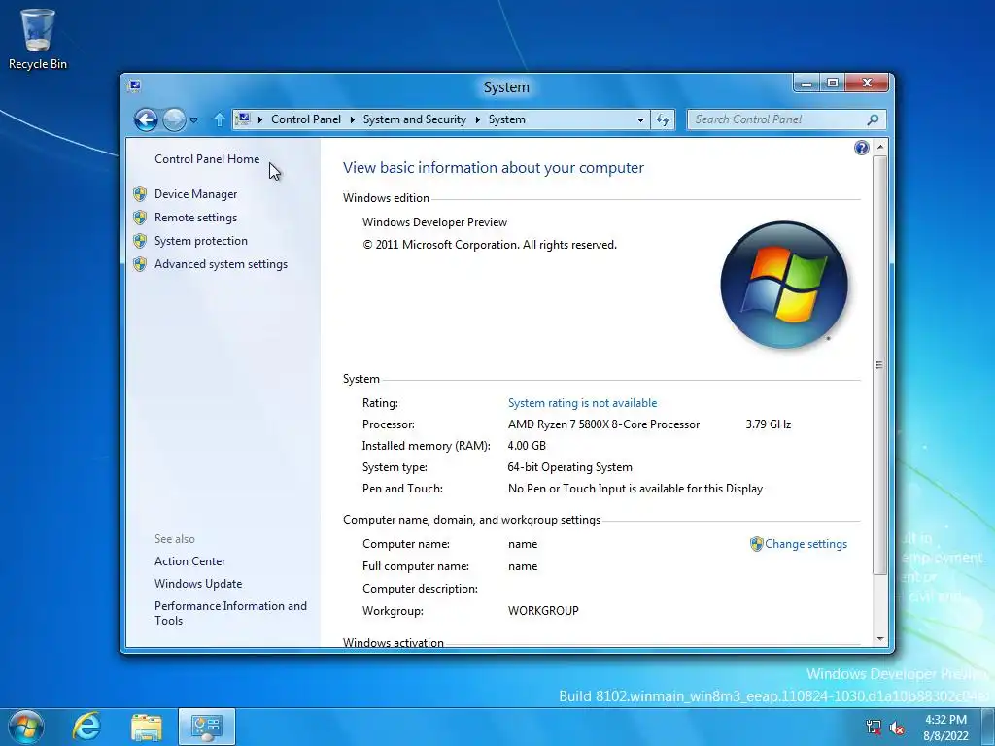
Task: Click the shield icon beside Device Manager
Action: click(x=140, y=194)
